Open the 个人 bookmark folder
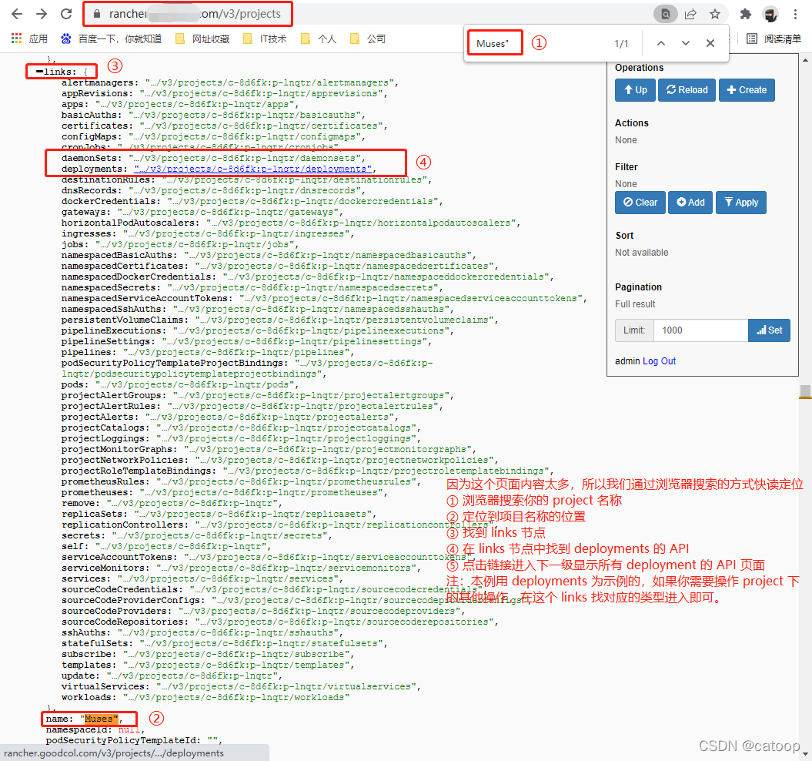Image resolution: width=812 pixels, height=761 pixels. (319, 39)
